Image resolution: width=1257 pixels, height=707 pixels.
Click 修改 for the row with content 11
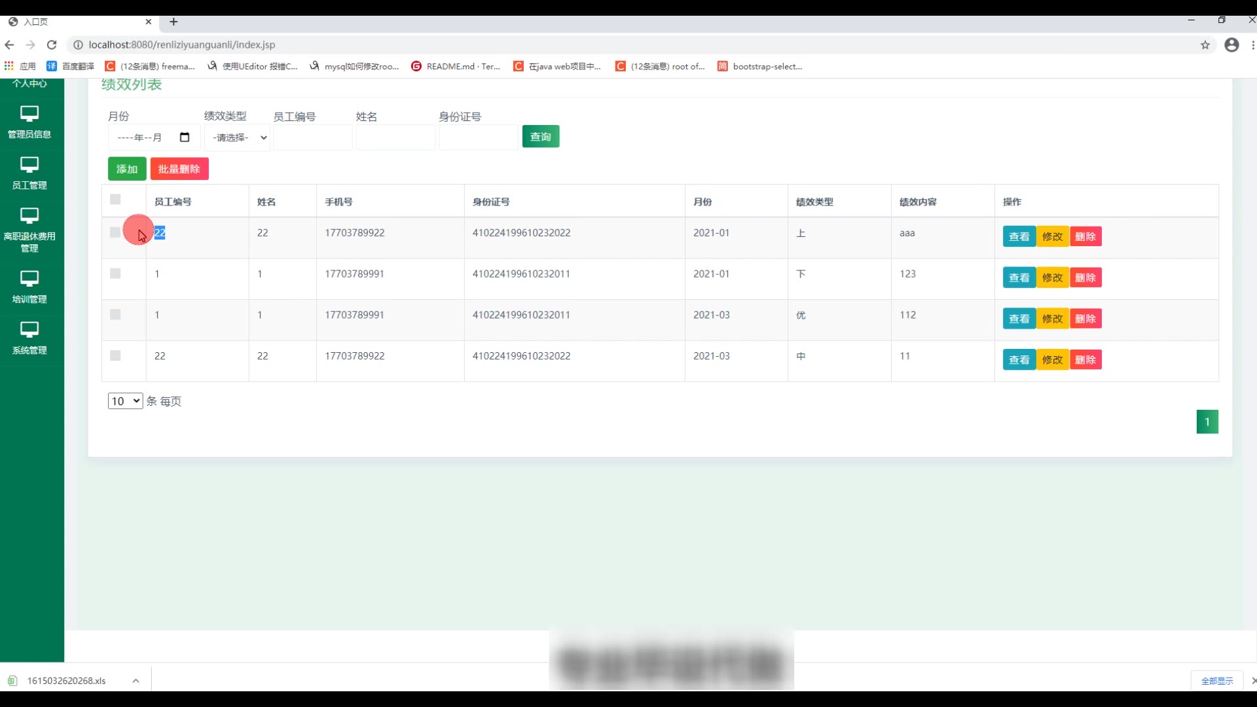(x=1053, y=359)
